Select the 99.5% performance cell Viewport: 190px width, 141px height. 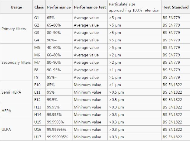59,100
